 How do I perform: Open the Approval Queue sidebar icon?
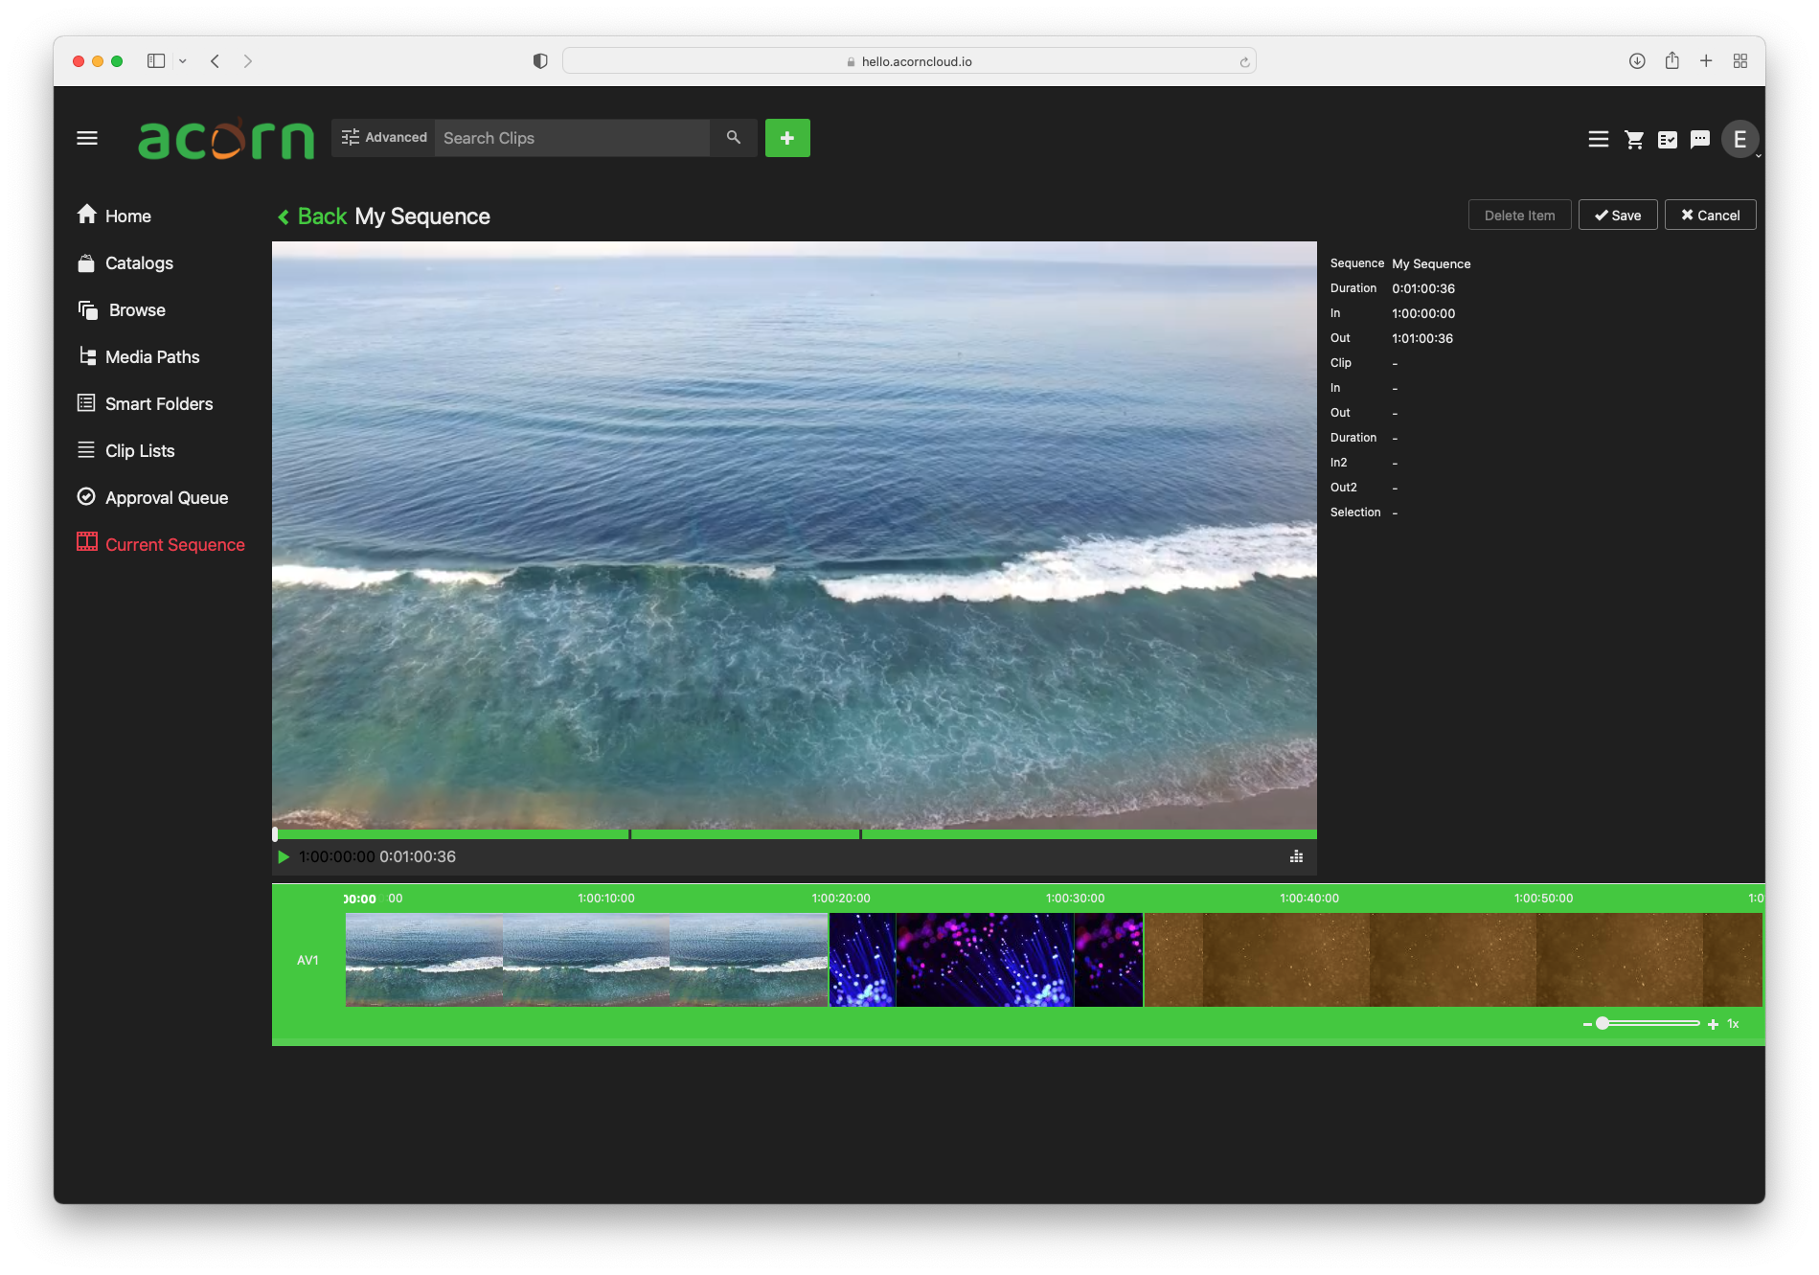coord(86,496)
